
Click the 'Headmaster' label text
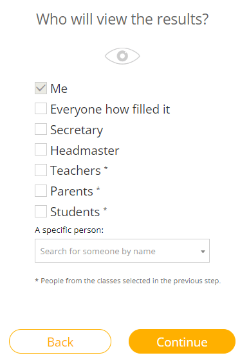[x=85, y=150]
